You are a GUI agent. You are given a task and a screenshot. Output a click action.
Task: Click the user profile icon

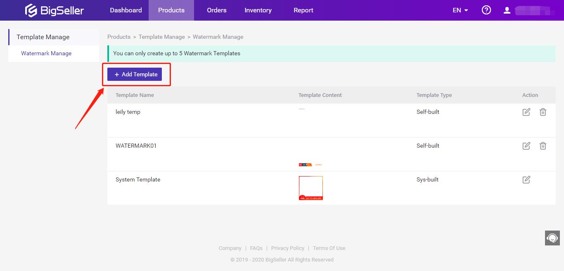[x=507, y=10]
